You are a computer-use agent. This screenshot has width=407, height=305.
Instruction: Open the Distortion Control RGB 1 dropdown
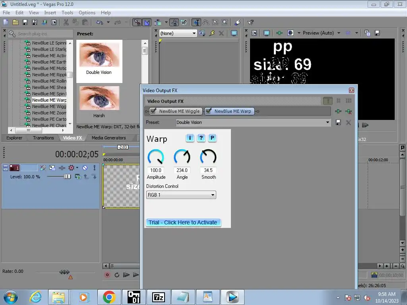click(x=181, y=195)
